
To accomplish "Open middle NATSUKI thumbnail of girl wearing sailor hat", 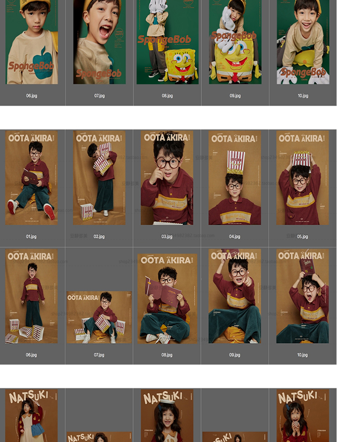I will point(167,415).
